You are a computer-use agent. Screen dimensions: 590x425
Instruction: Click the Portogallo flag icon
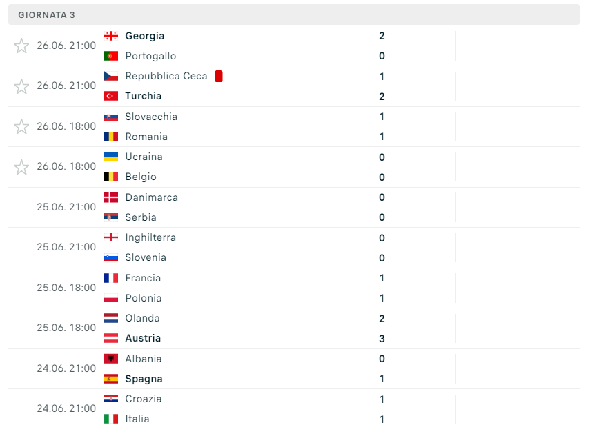coord(111,56)
